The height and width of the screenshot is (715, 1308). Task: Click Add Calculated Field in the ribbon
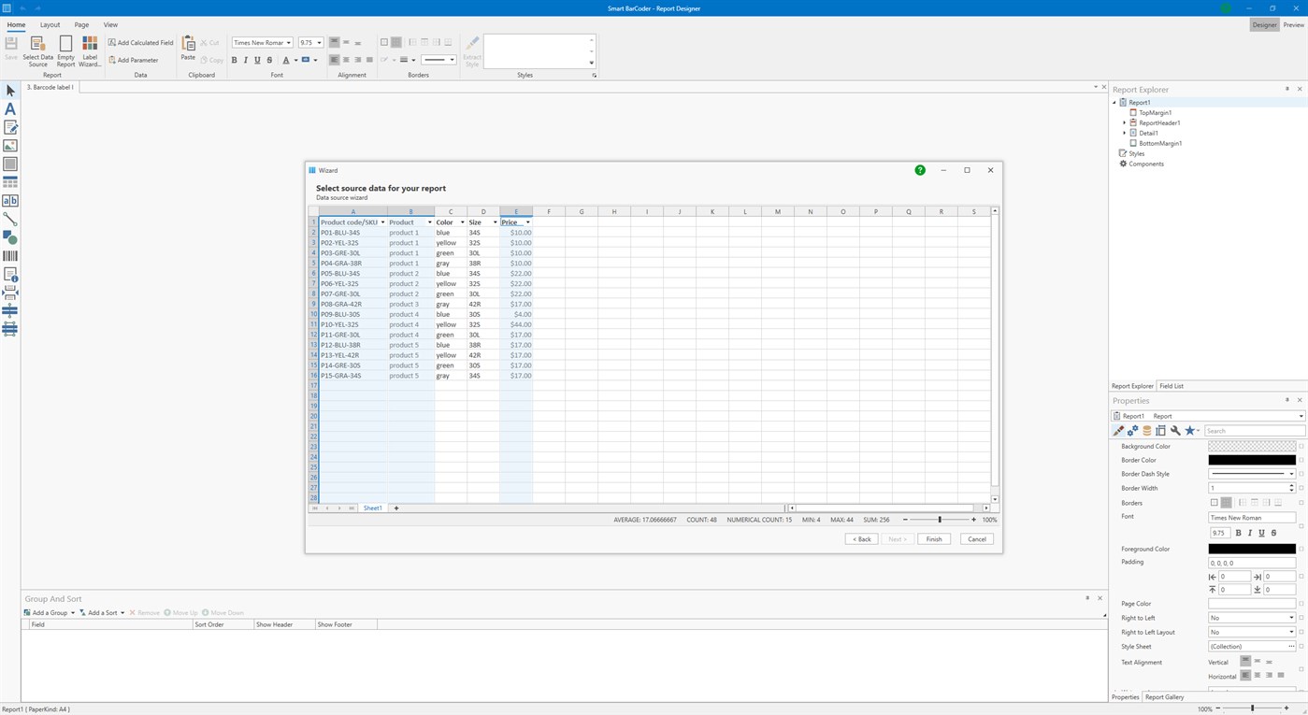[140, 42]
